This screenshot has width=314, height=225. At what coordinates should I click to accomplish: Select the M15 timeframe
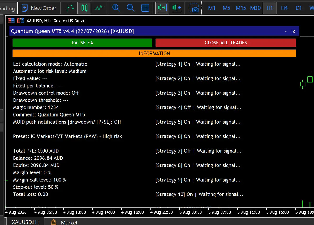point(241,8)
